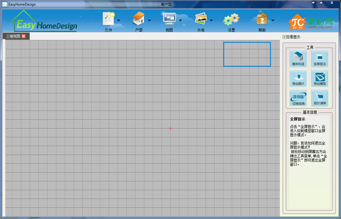Click the 设置 gears settings icon
Viewport: 341px width, 219px height.
[x=231, y=19]
